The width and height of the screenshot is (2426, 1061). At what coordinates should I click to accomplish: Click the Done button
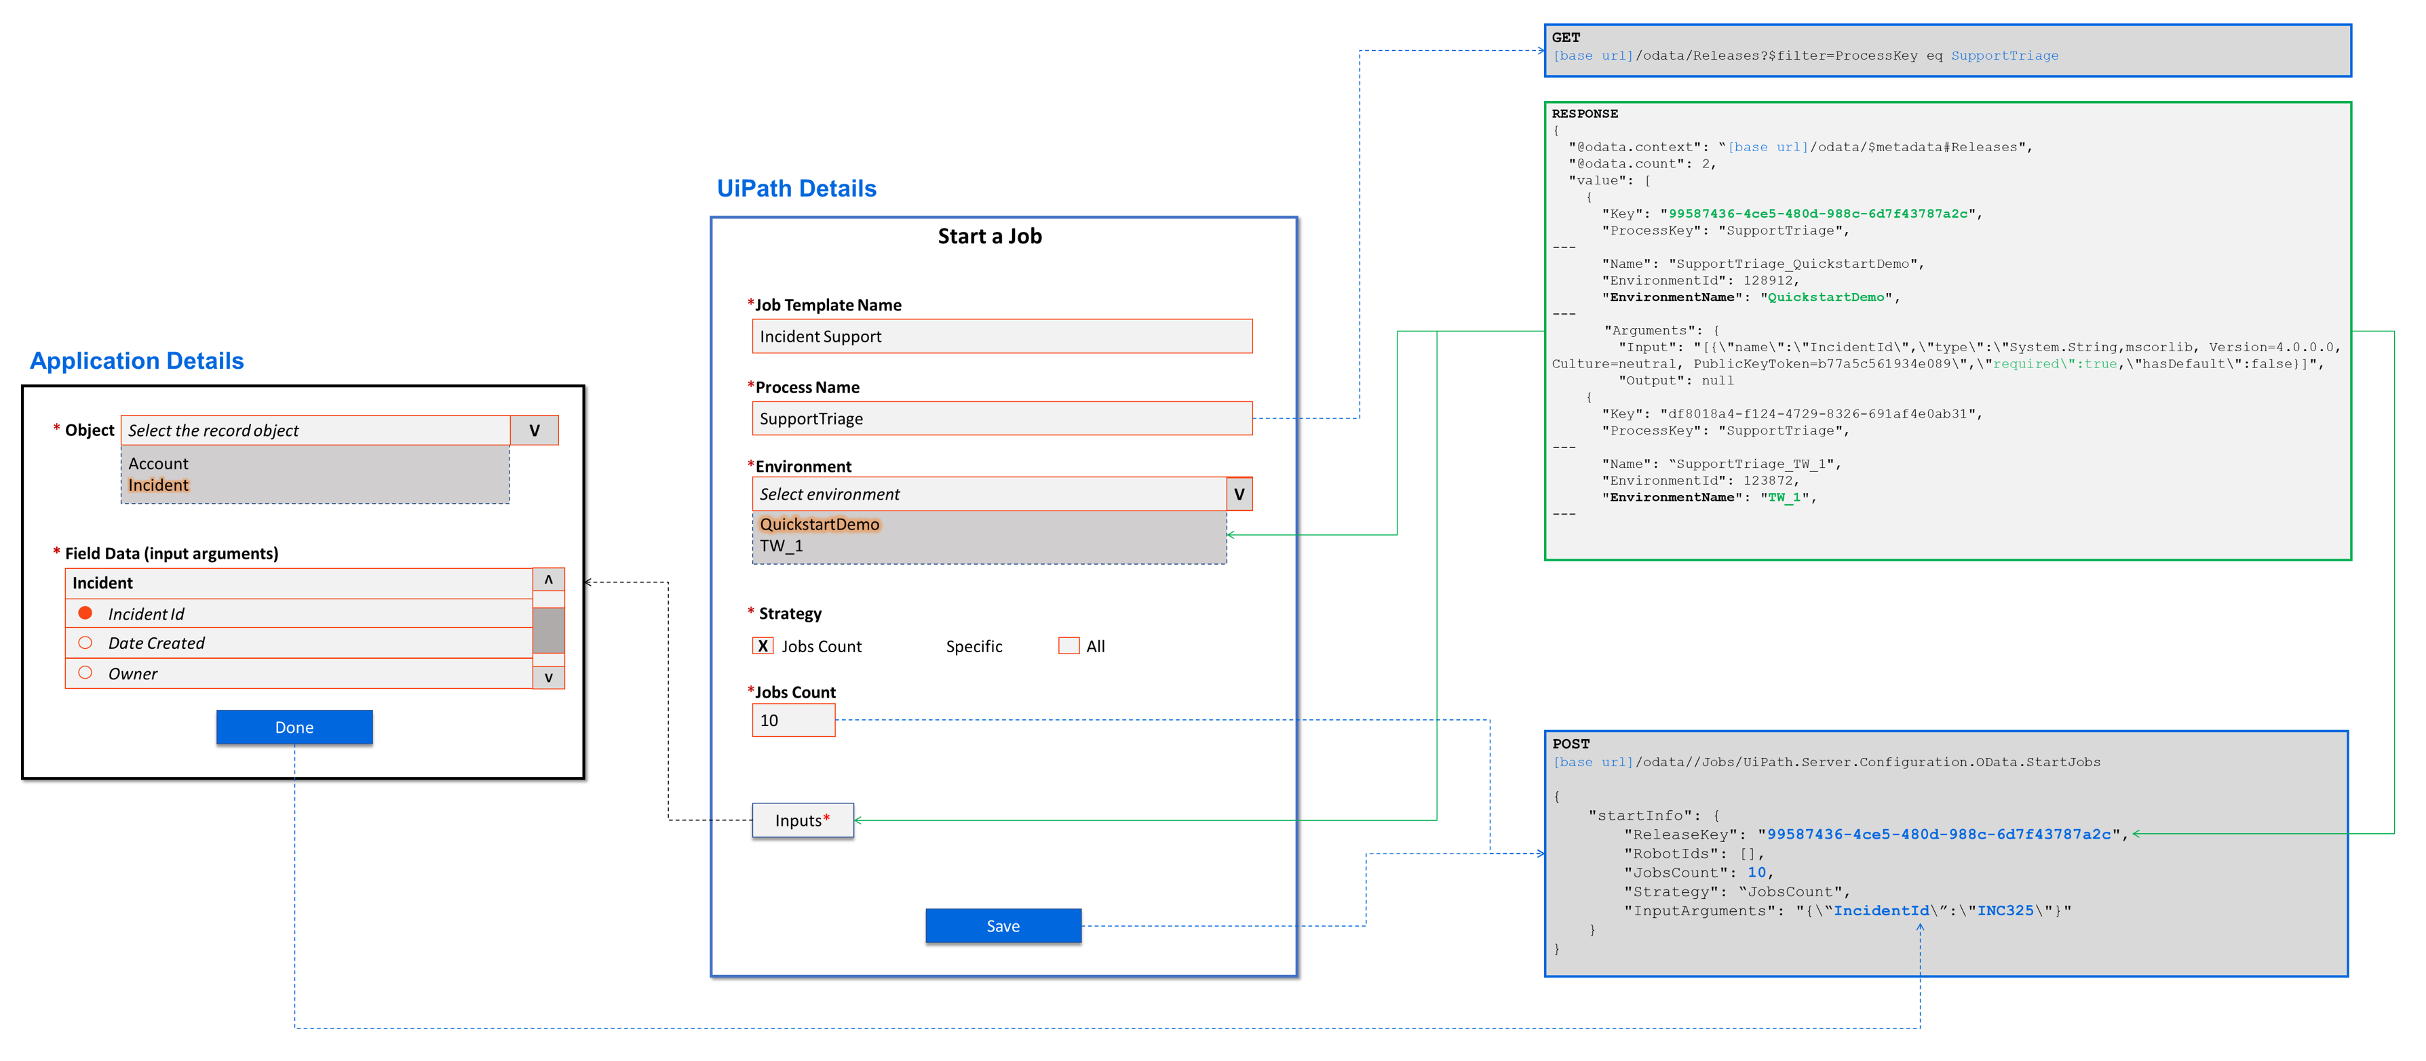294,727
